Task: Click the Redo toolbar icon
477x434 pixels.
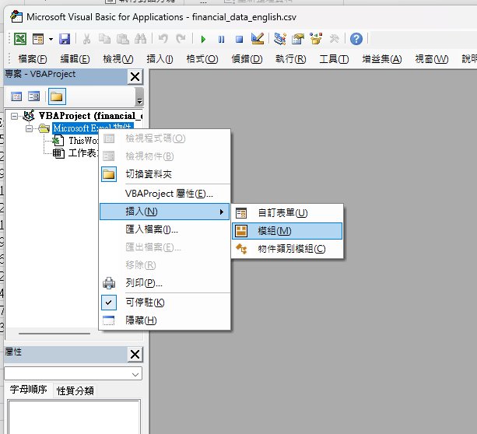Action: click(x=181, y=39)
